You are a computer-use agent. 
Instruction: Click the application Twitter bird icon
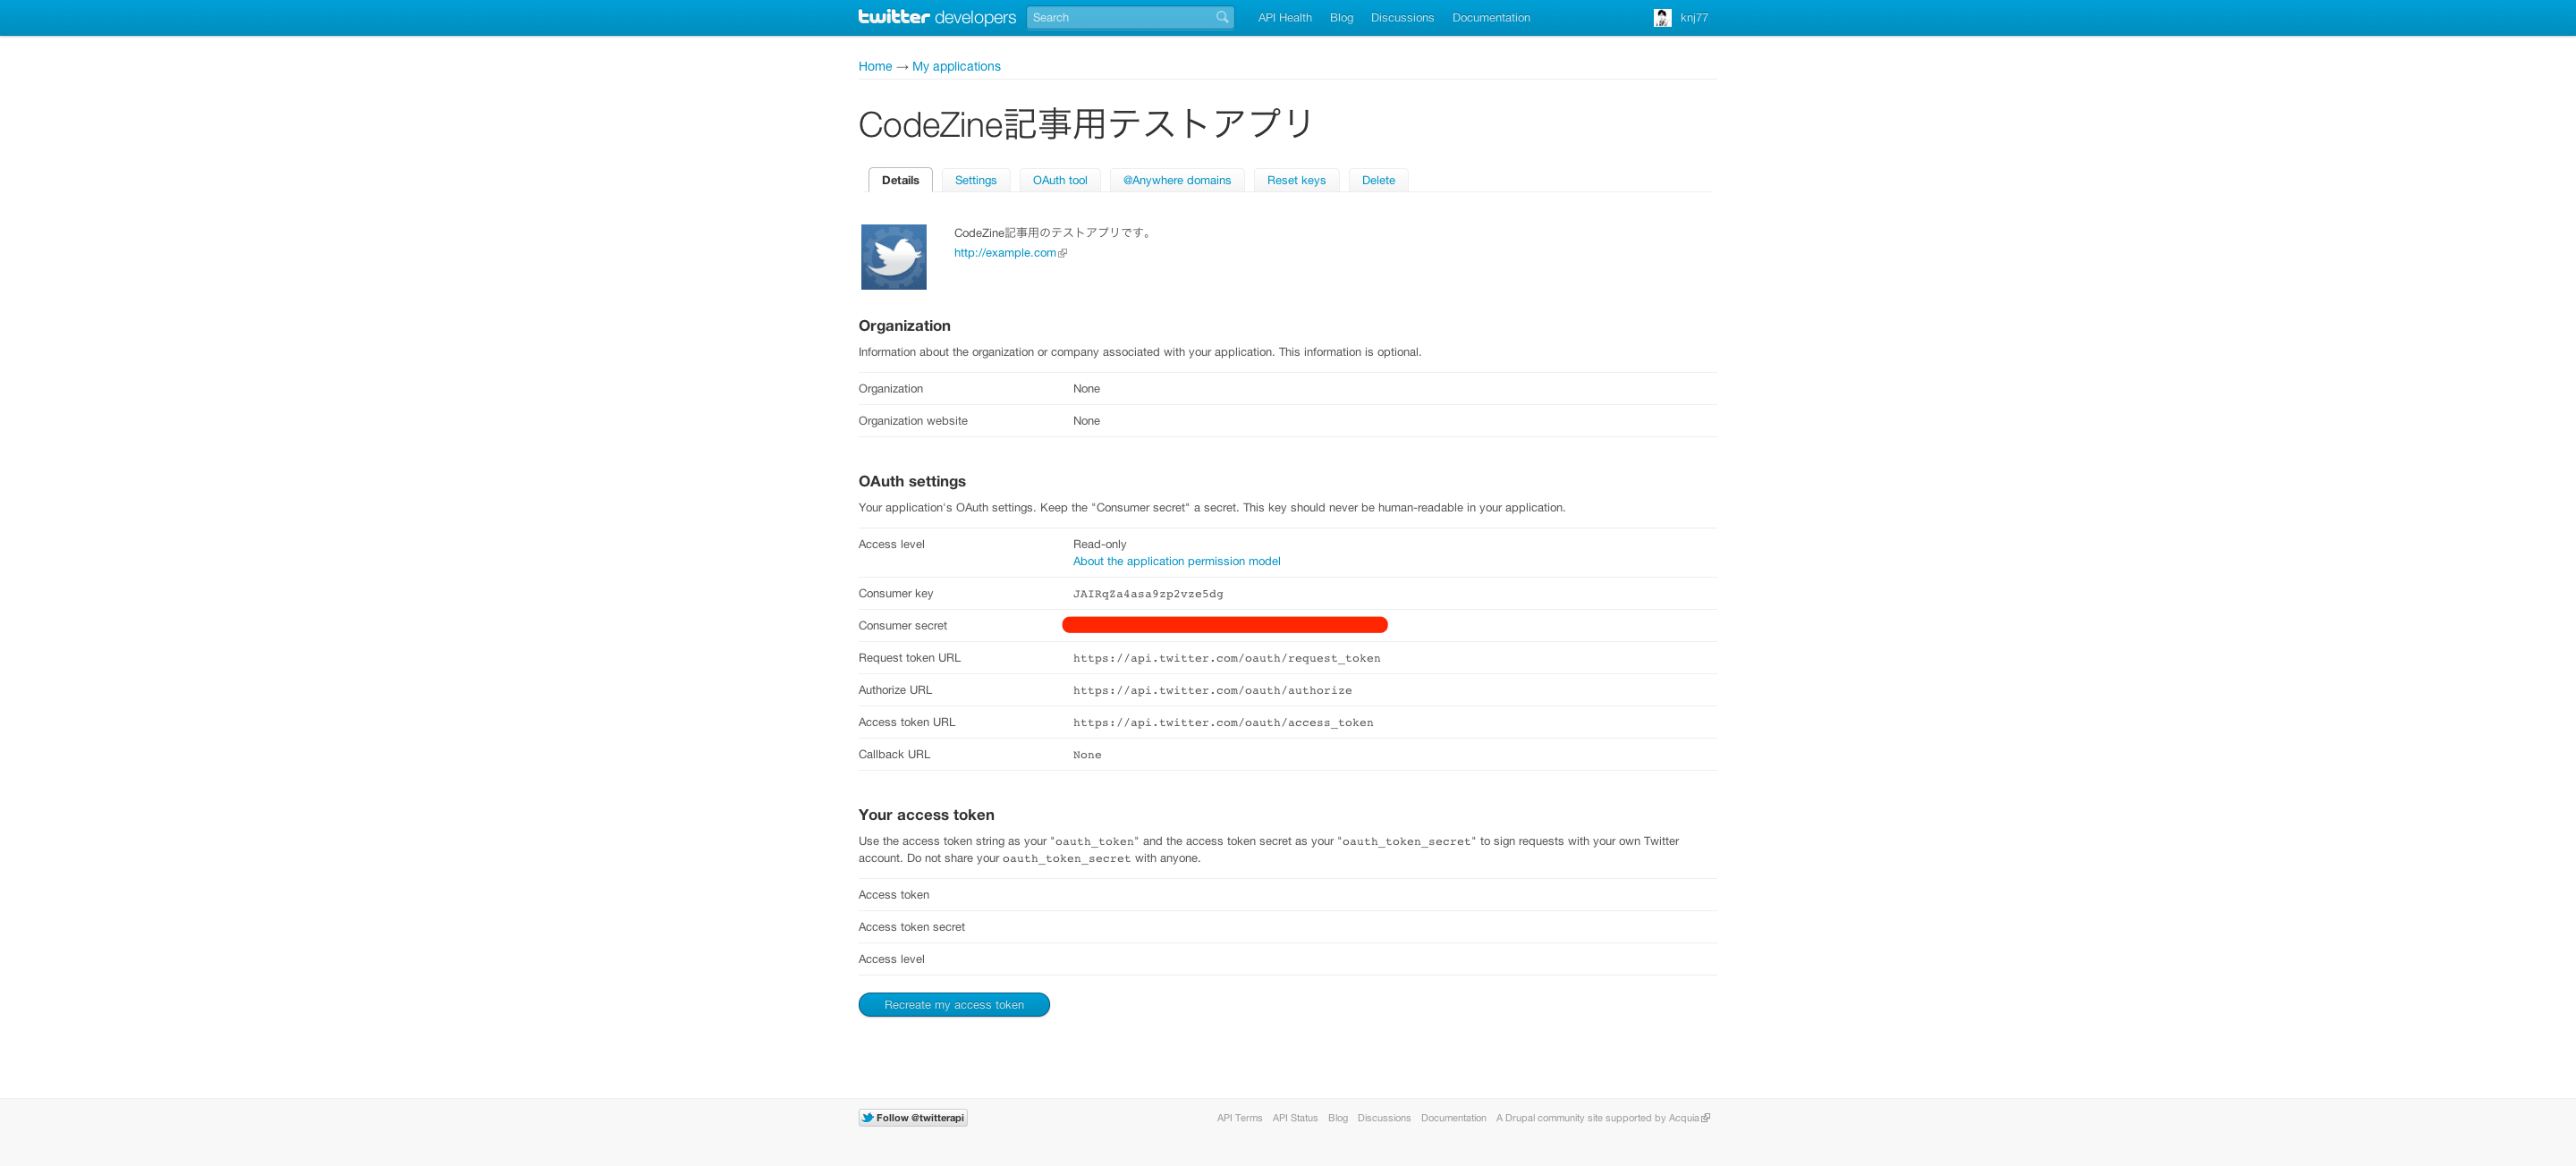tap(893, 257)
